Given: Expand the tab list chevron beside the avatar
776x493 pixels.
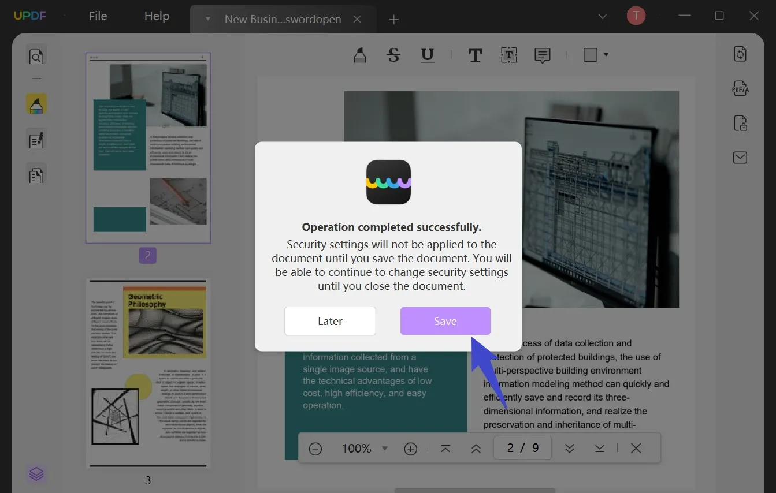Looking at the screenshot, I should point(603,16).
